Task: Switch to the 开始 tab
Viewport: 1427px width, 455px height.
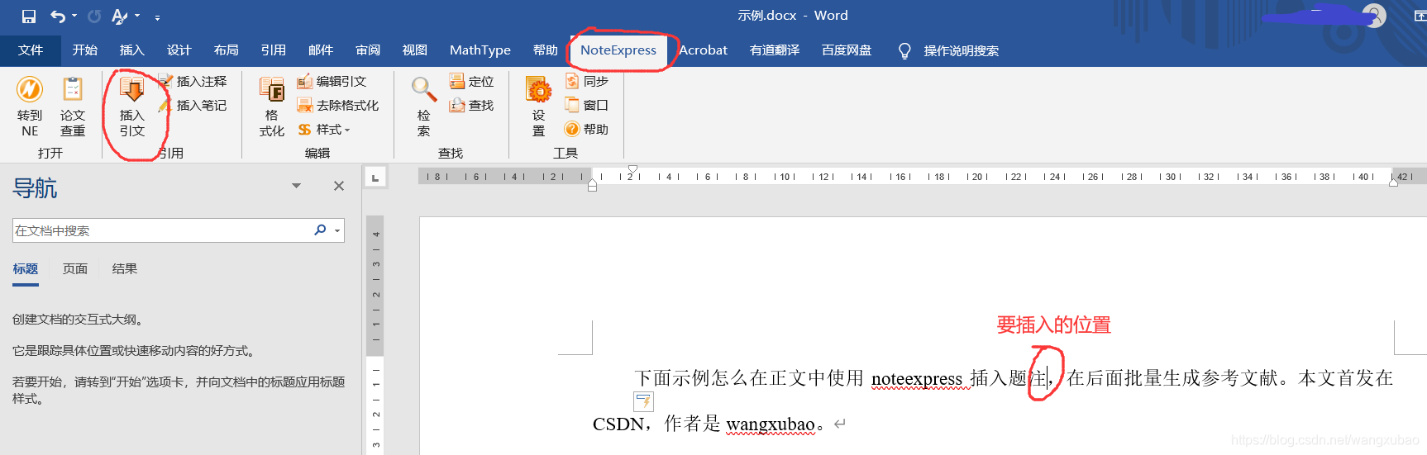Action: pos(85,50)
